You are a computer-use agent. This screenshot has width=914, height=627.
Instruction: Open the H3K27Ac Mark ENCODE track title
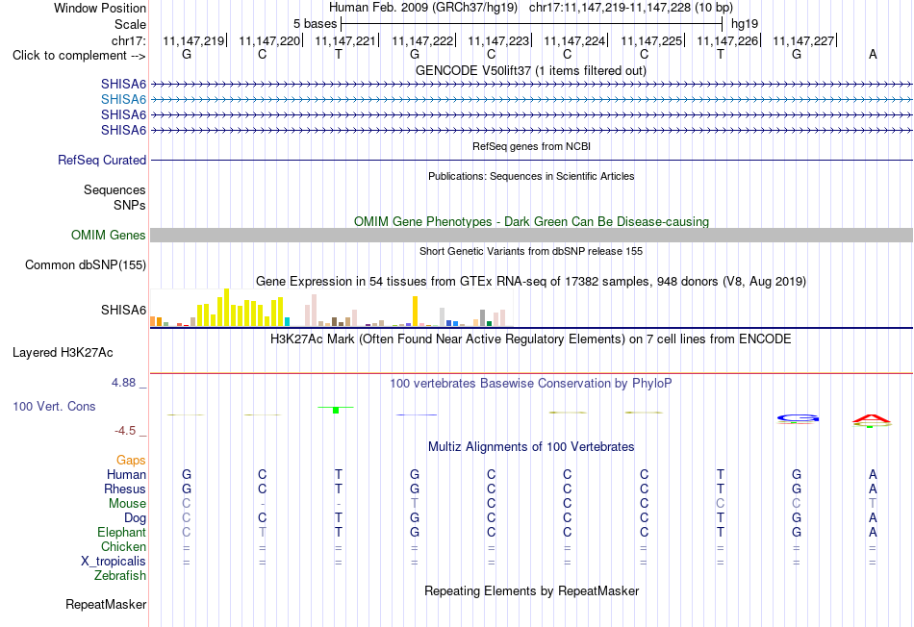(530, 339)
